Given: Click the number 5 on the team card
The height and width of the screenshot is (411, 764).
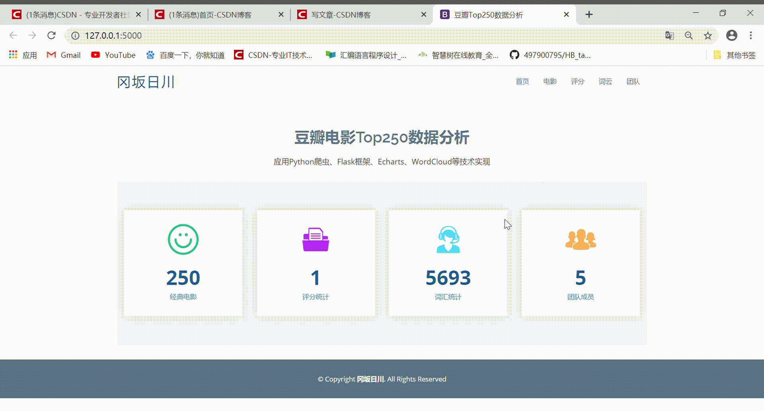Looking at the screenshot, I should [581, 278].
